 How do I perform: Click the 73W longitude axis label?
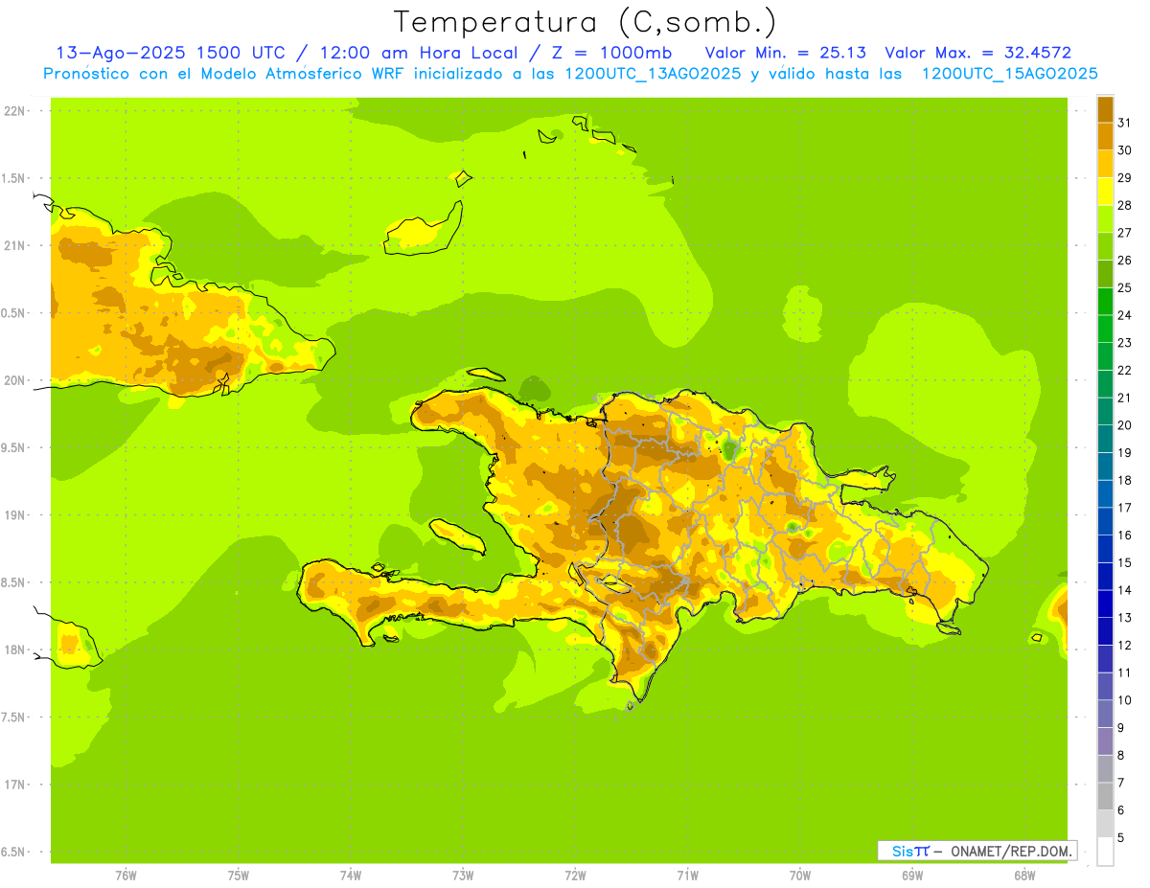pyautogui.click(x=463, y=876)
